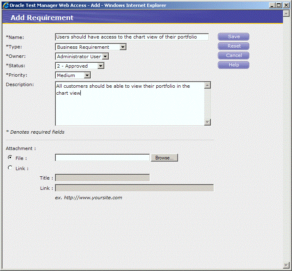Open the Priority dropdown (Medium)
The width and height of the screenshot is (292, 271).
pos(73,75)
